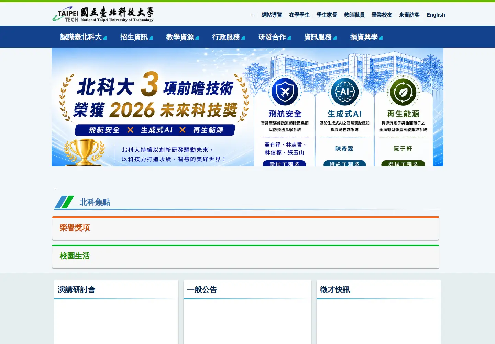Click the generative AI brain icon
This screenshot has width=495, height=344.
[345, 92]
